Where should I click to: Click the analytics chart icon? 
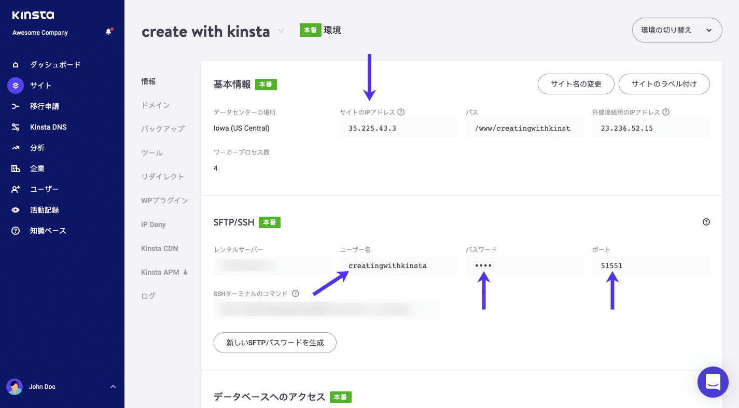(x=16, y=148)
